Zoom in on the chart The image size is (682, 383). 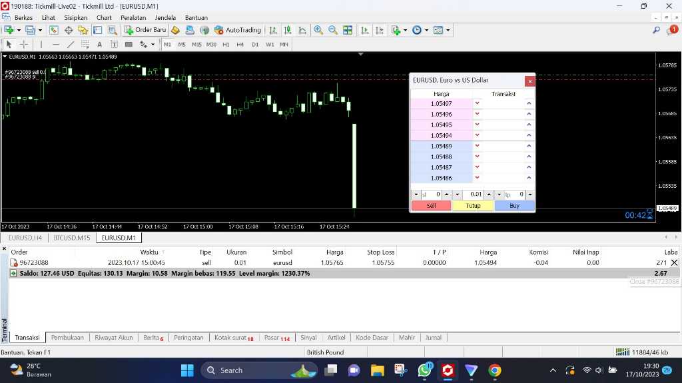tap(318, 30)
